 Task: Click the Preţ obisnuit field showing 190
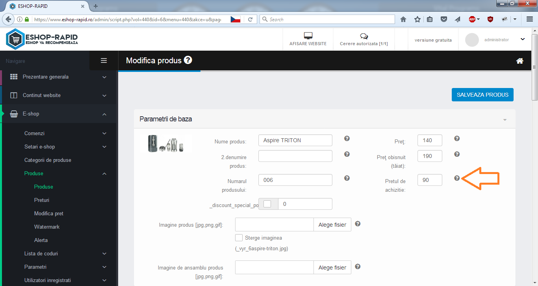430,156
